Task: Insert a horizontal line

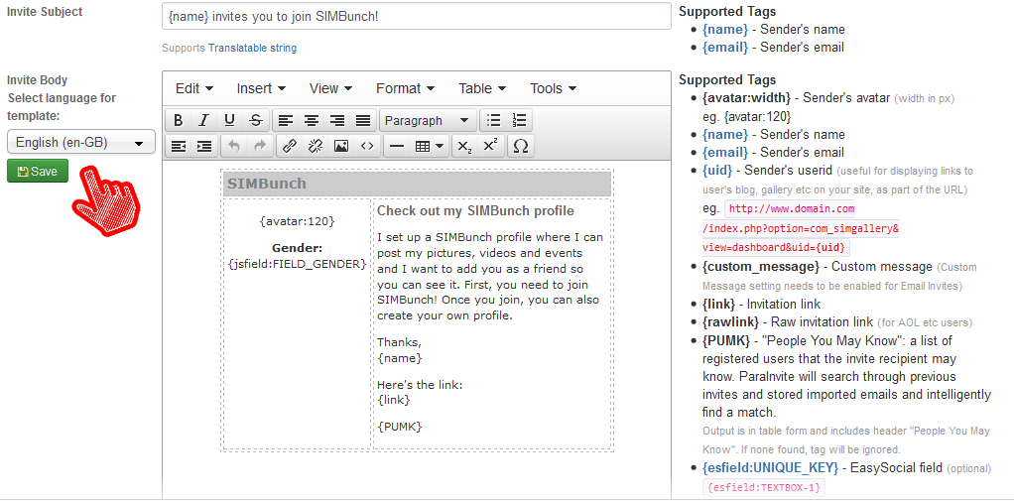Action: [397, 147]
